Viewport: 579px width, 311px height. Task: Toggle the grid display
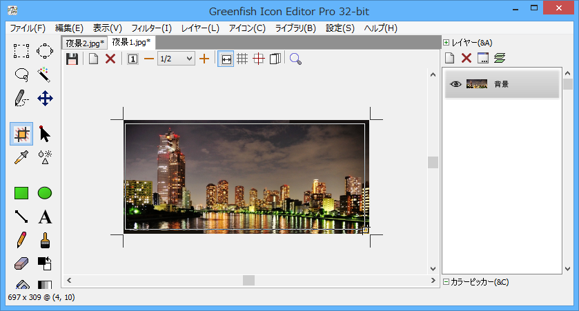(x=242, y=59)
